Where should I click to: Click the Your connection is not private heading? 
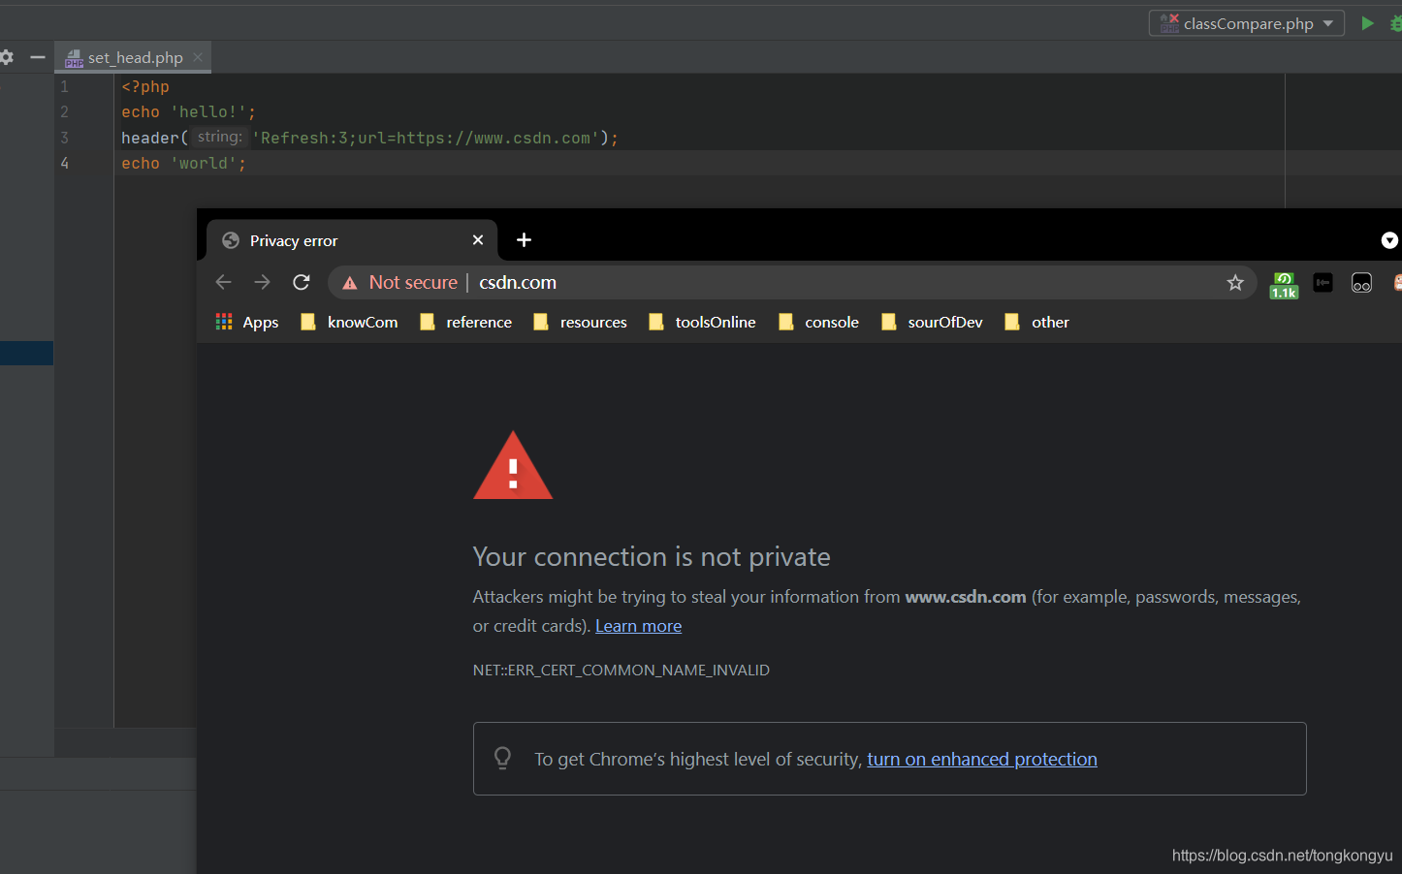(x=652, y=556)
